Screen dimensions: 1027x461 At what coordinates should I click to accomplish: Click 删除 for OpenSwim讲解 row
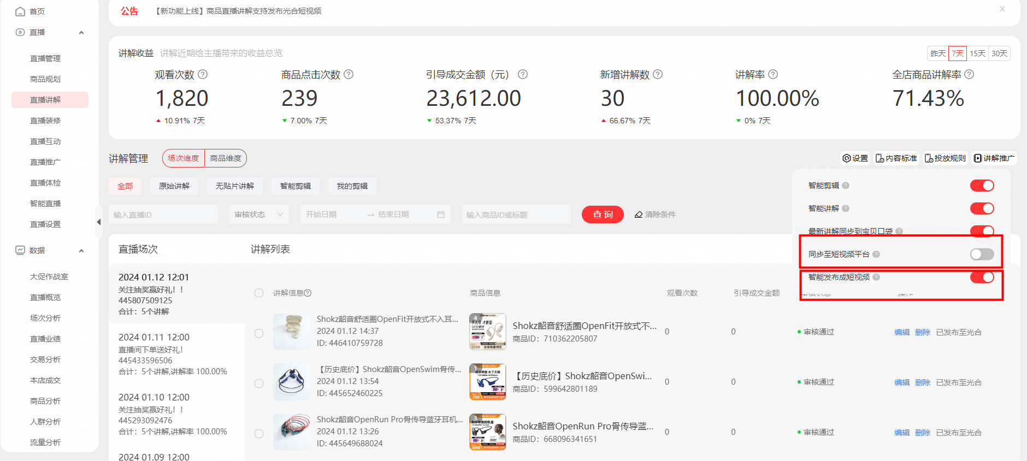(x=923, y=382)
